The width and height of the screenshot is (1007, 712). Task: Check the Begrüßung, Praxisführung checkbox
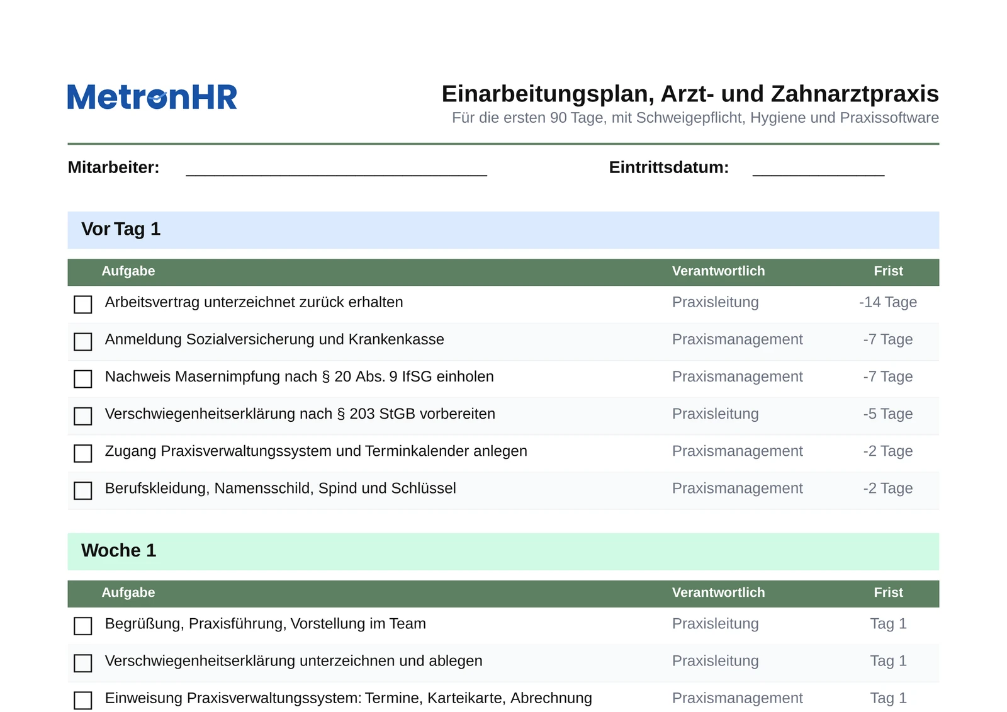point(83,626)
